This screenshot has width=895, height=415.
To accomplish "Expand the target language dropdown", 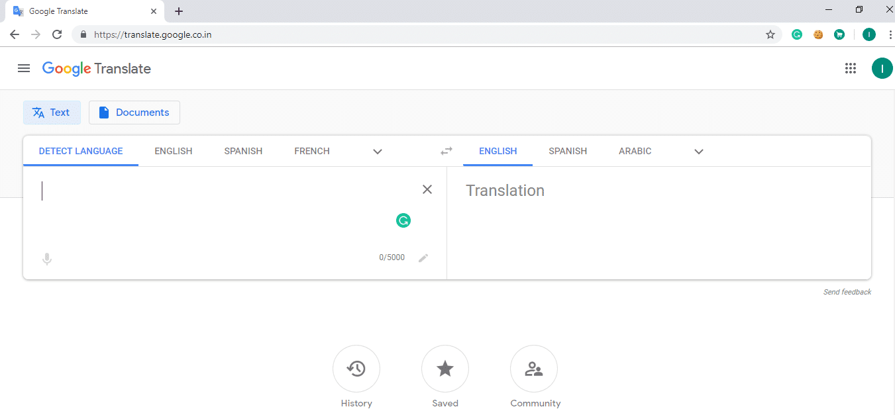I will click(x=698, y=151).
